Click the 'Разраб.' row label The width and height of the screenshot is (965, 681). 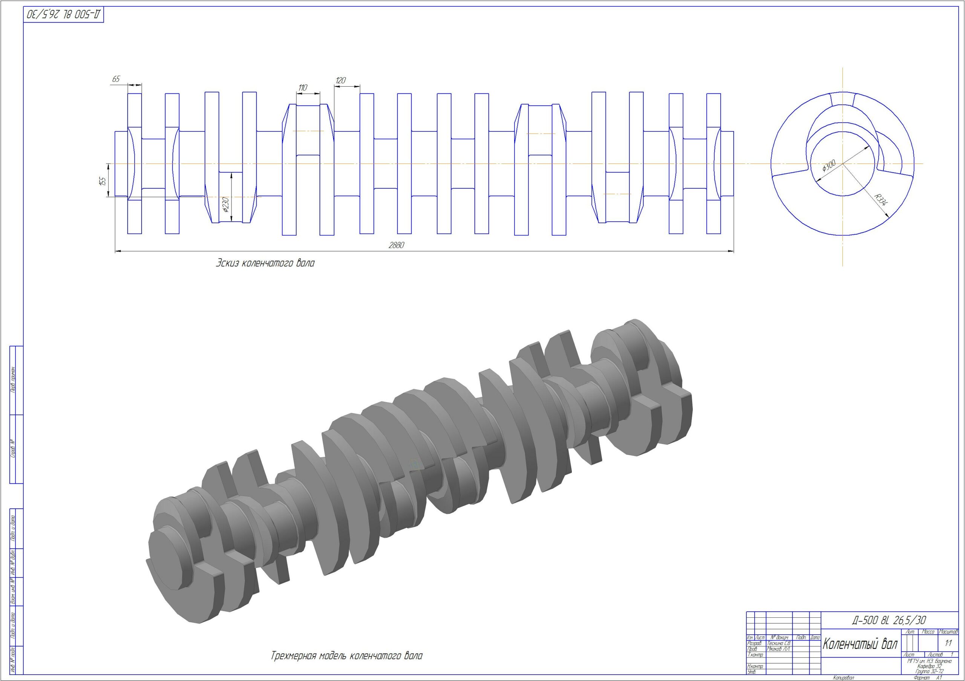(x=755, y=643)
